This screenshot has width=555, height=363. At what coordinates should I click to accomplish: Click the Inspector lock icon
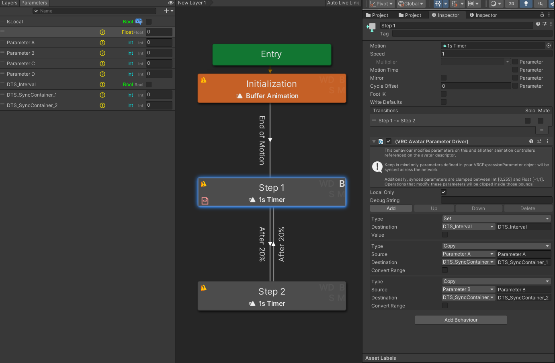542,14
